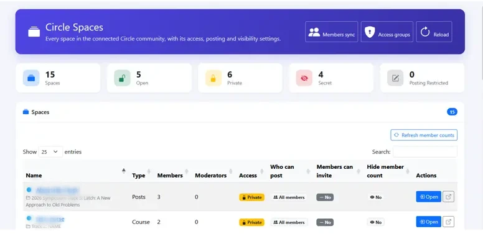Viewport: 483px width, 234px height.
Task: Click the Private badge in the Posts row
Action: pos(251,197)
